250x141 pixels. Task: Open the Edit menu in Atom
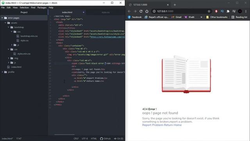tap(9, 7)
